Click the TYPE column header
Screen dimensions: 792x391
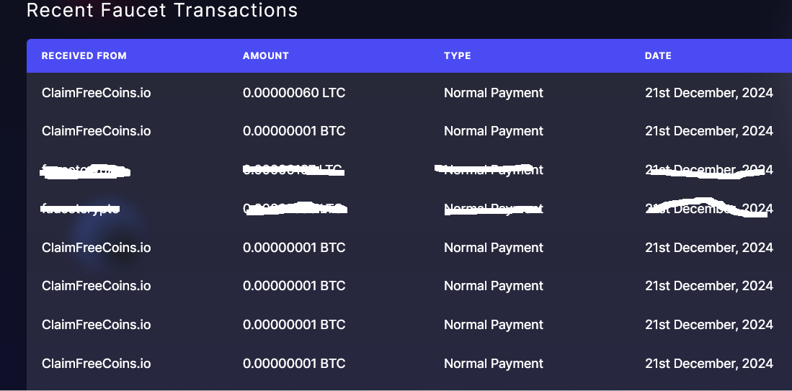[457, 56]
